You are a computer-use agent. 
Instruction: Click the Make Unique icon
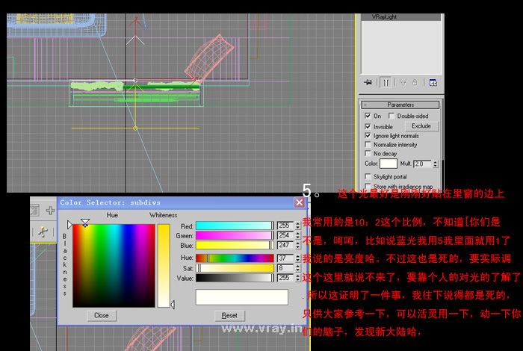coord(403,82)
